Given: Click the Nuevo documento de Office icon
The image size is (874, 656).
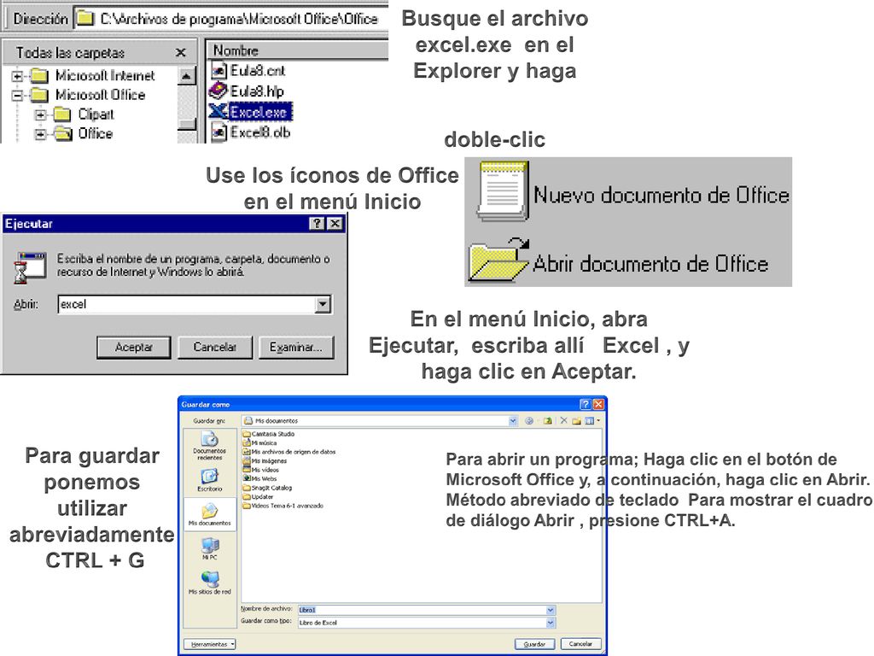Looking at the screenshot, I should point(504,190).
